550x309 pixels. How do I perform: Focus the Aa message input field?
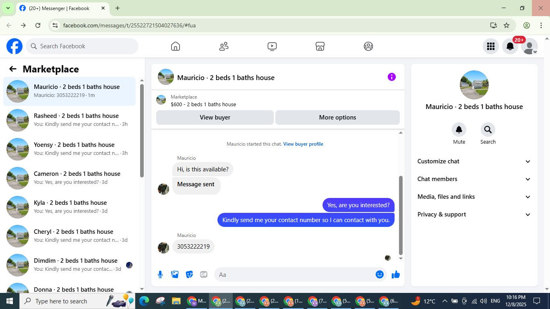295,274
